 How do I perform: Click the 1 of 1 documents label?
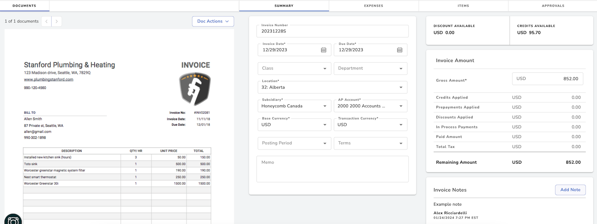click(22, 21)
